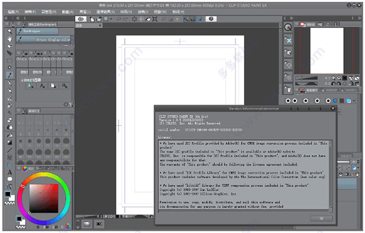Select the Frame border tool
Image resolution: width=365 pixels, height=233 pixels.
tap(10, 158)
